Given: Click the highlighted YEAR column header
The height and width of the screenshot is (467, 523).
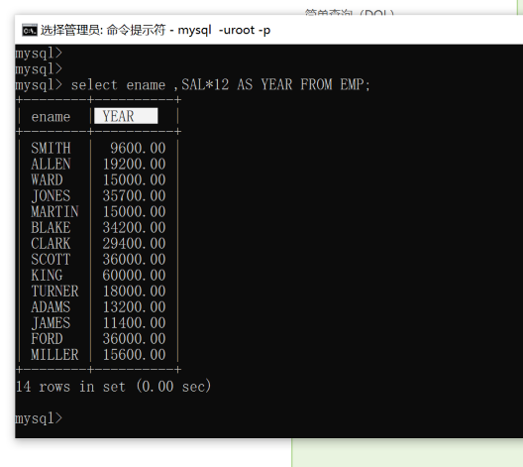Looking at the screenshot, I should pos(126,116).
